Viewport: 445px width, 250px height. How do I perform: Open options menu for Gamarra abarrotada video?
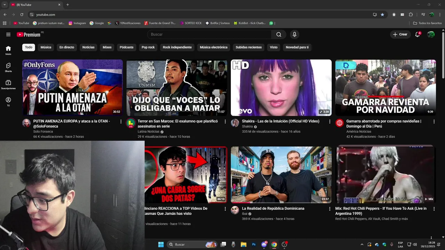click(434, 122)
